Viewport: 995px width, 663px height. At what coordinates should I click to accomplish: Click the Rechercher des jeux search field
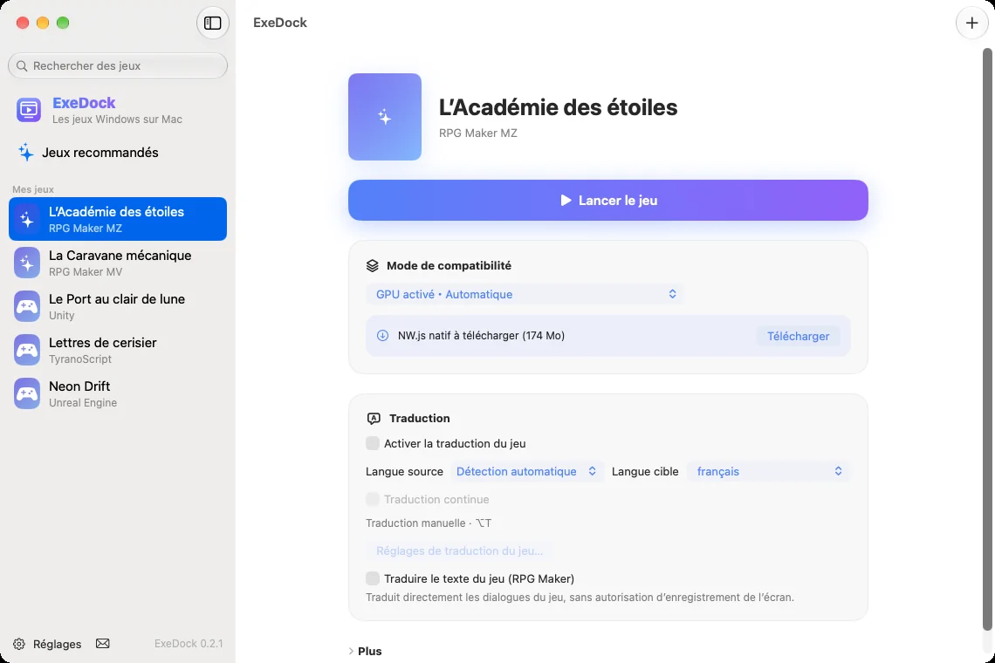[118, 66]
